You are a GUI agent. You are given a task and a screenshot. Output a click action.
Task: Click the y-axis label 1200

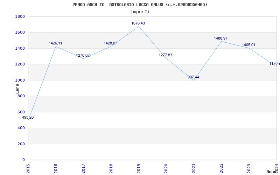pos(20,64)
